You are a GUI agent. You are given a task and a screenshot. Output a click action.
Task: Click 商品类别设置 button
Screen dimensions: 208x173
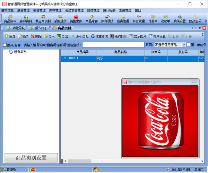click(x=31, y=158)
